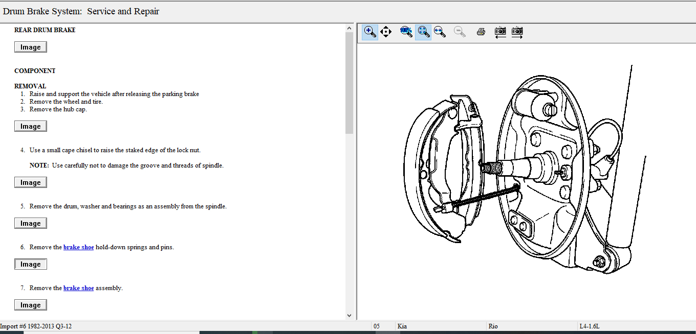Print the brake diagram
The width and height of the screenshot is (696, 334).
tap(481, 32)
